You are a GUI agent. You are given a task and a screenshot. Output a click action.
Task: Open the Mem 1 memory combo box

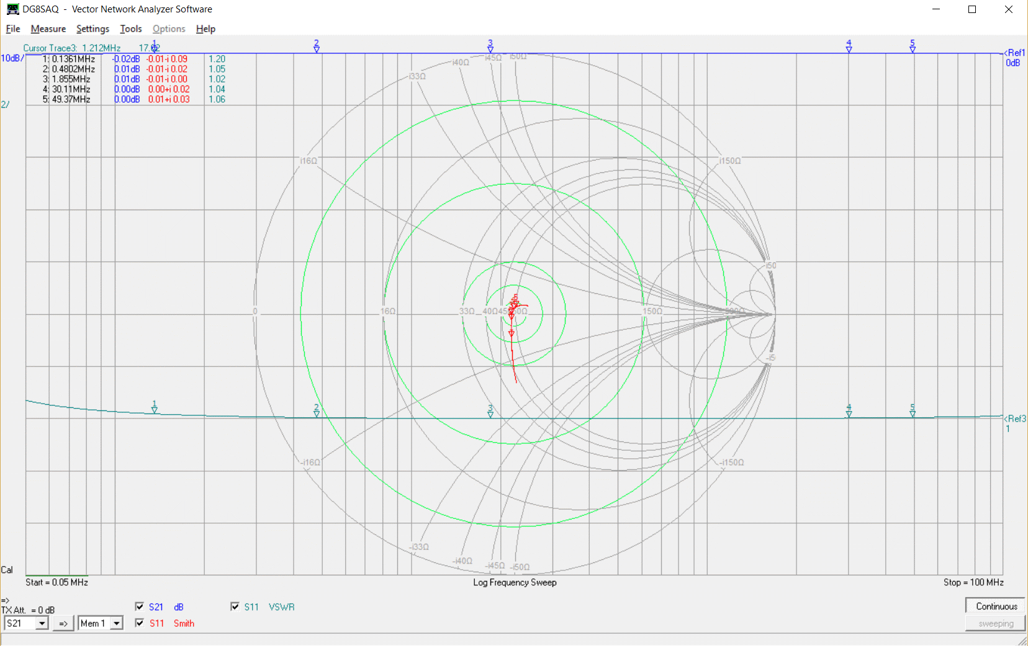[x=100, y=623]
